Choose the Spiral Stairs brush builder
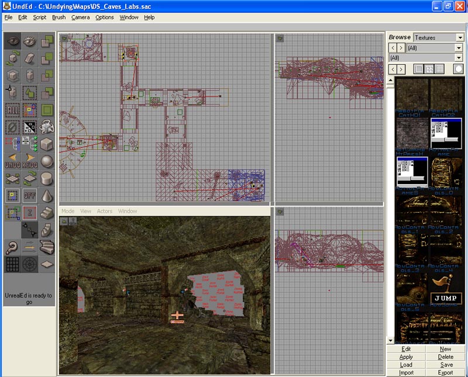The height and width of the screenshot is (377, 468). 47,247
